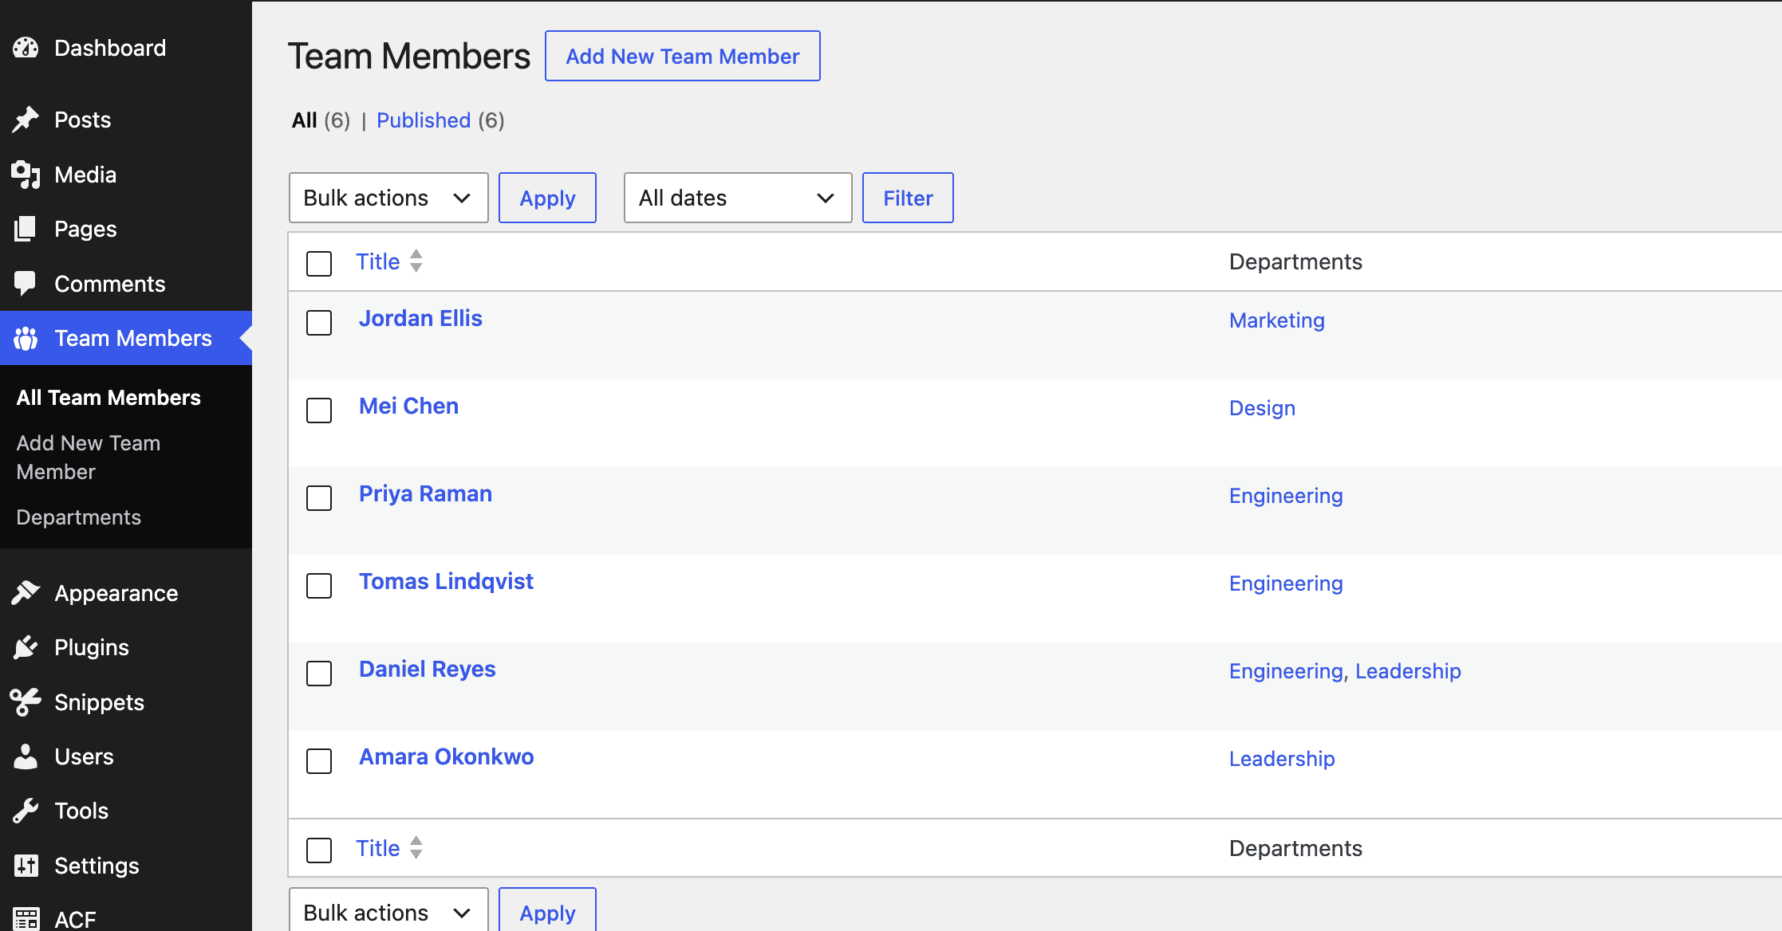
Task: Click Engineering in Daniel Reyes's row
Action: tap(1286, 671)
